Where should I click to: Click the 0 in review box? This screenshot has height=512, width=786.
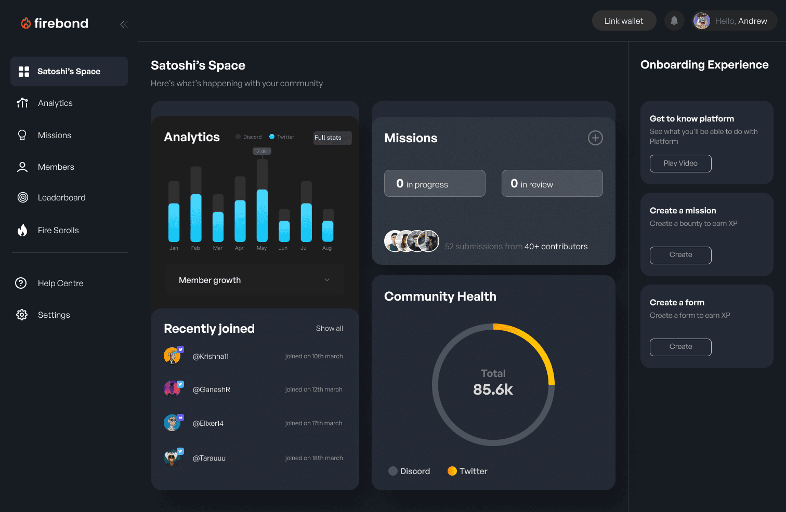pos(552,183)
